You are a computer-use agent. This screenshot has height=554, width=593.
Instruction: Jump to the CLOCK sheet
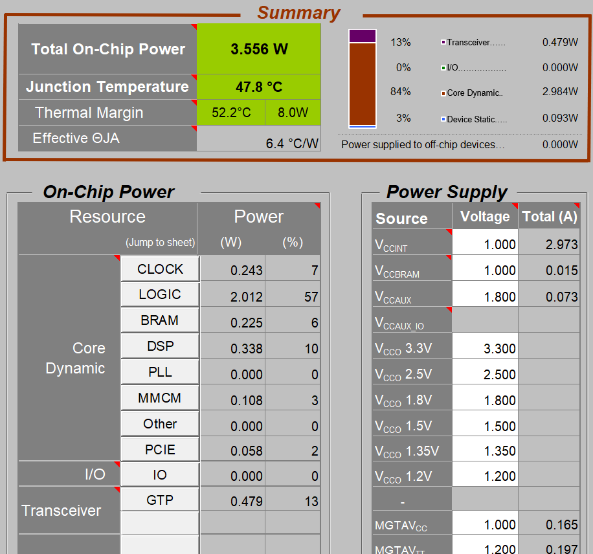160,269
